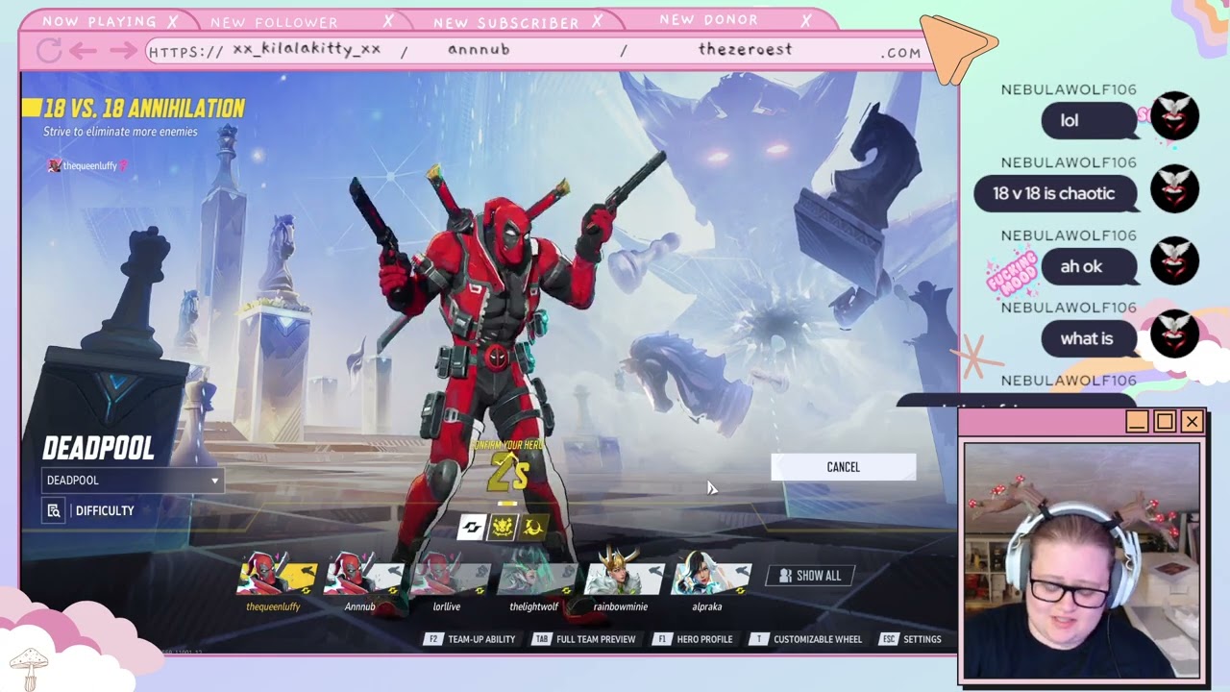Click the overlay browser forward arrow
The image size is (1230, 692).
pyautogui.click(x=122, y=50)
